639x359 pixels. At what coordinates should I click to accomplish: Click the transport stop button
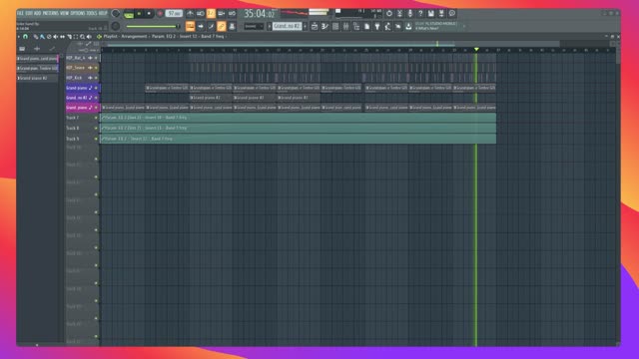pyautogui.click(x=149, y=13)
